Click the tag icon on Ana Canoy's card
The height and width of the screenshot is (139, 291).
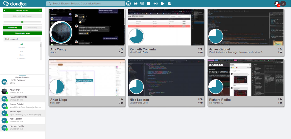(122, 49)
